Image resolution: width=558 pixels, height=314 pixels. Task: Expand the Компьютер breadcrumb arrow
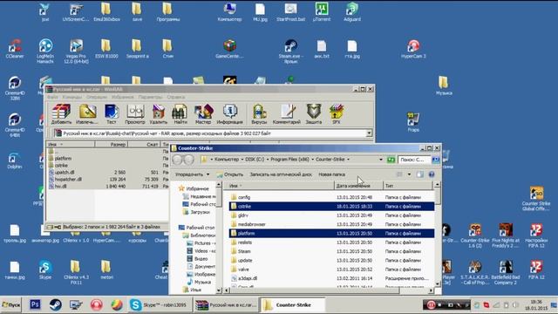tap(242, 160)
